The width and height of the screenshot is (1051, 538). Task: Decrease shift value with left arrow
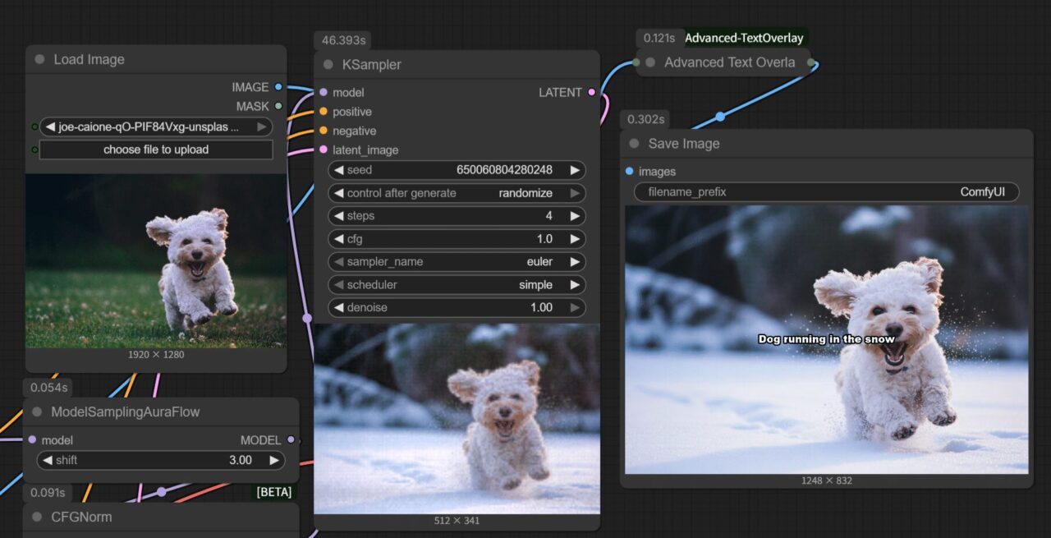[47, 460]
